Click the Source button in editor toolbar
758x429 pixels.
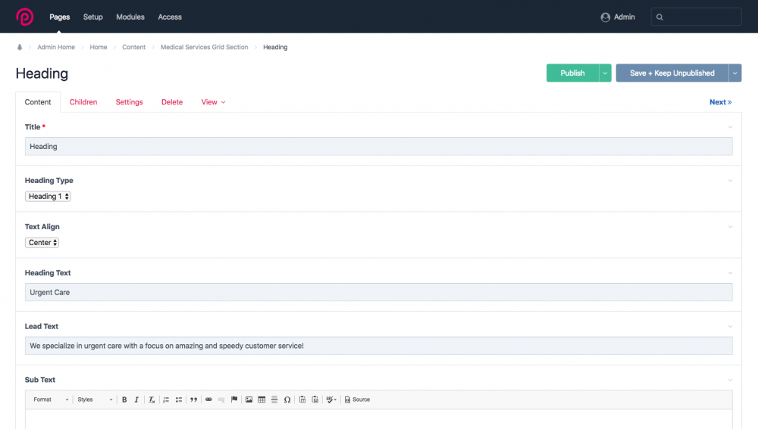[x=357, y=399]
